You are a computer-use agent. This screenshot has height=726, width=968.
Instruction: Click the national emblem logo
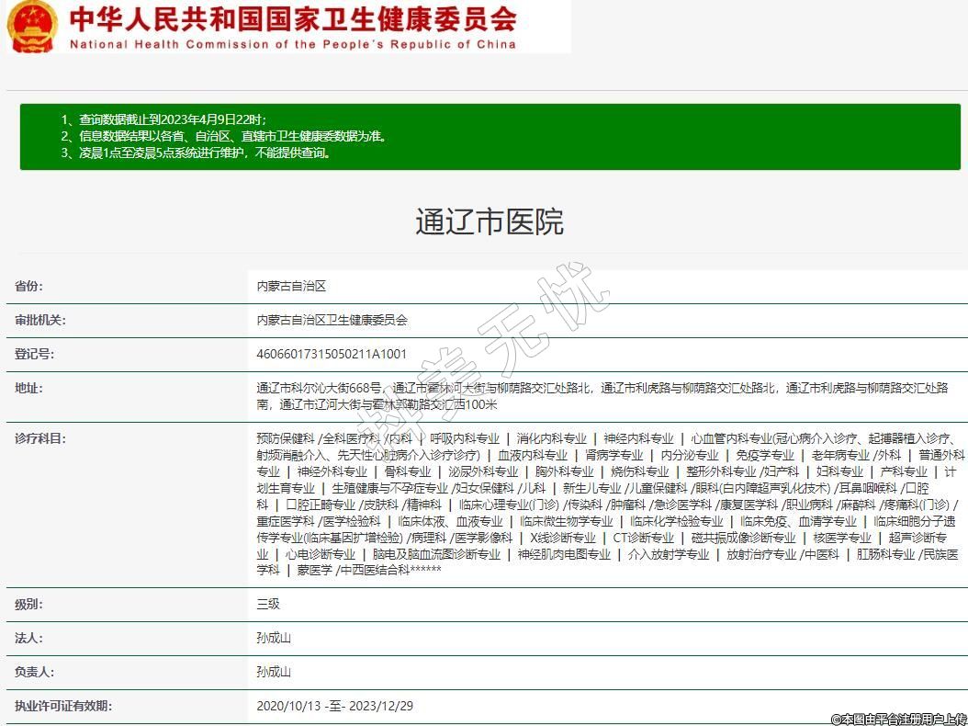(x=32, y=27)
